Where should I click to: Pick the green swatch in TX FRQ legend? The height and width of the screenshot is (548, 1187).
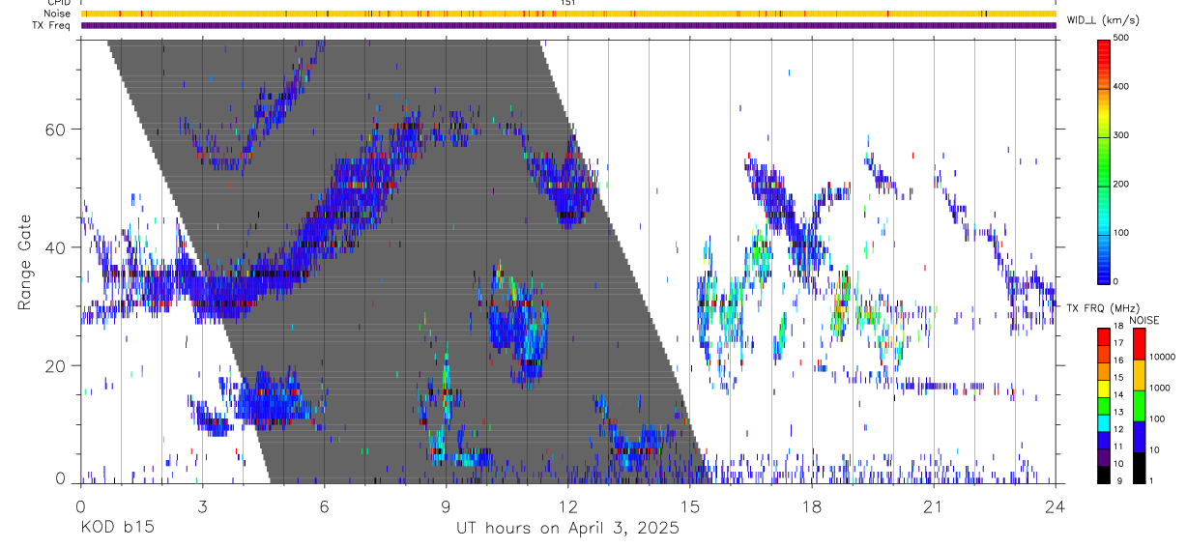click(1104, 406)
